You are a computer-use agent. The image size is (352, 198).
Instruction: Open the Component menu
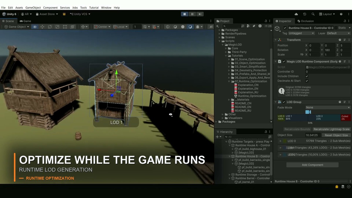50,8
